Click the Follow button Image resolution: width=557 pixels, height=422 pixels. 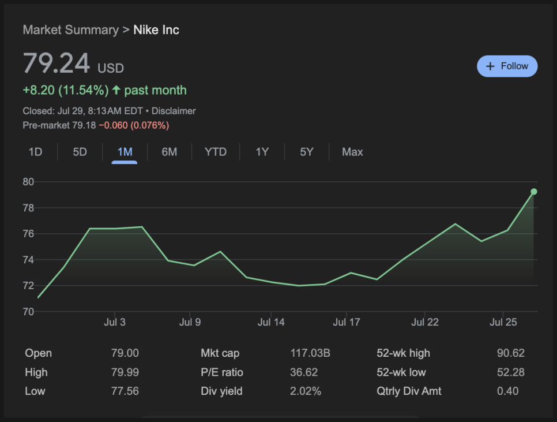point(507,66)
